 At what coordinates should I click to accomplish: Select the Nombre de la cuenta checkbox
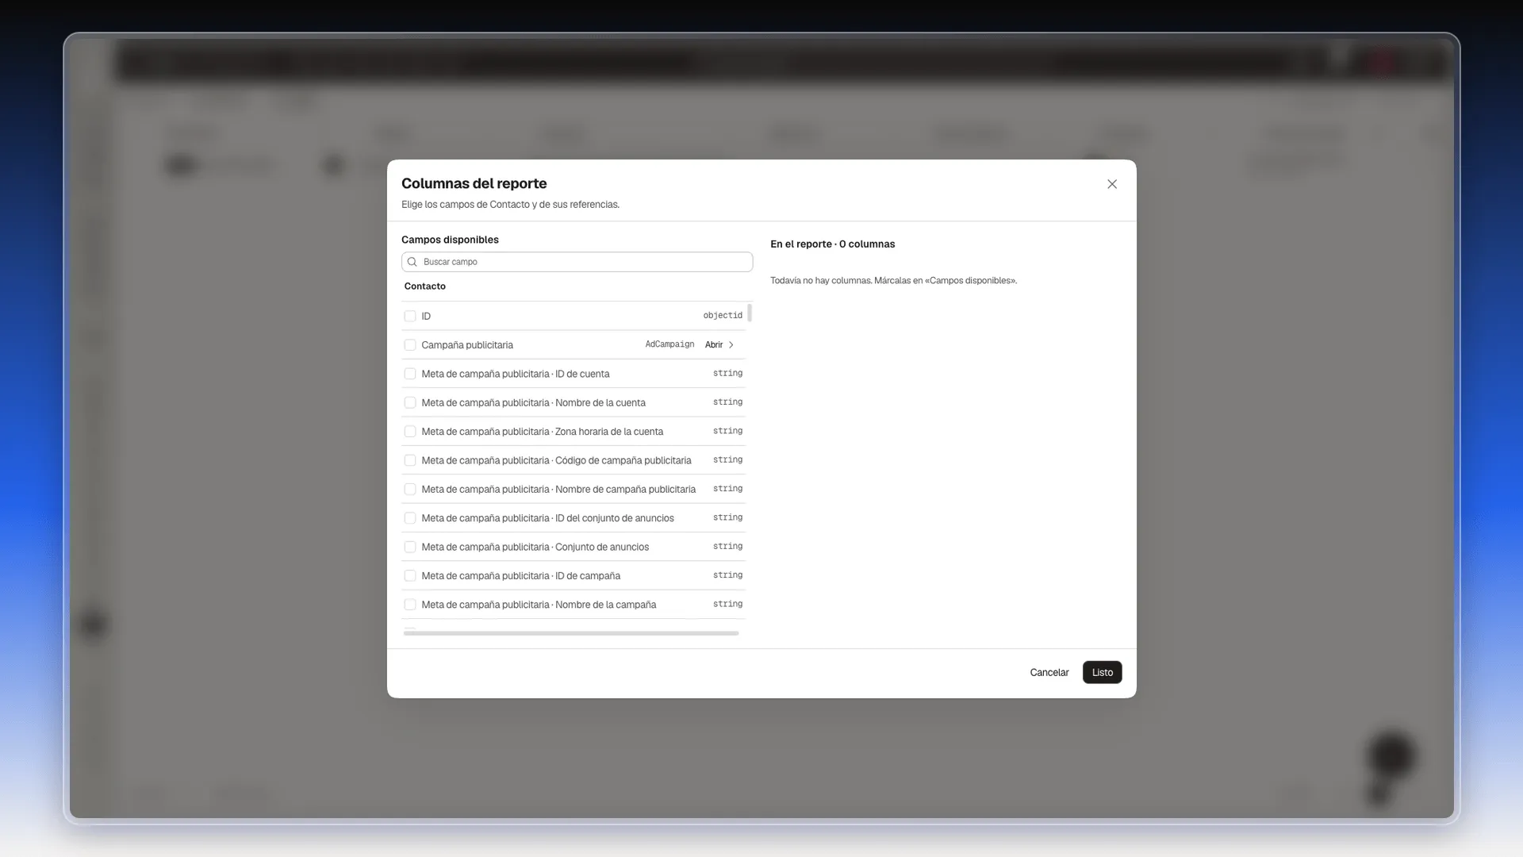pos(410,403)
